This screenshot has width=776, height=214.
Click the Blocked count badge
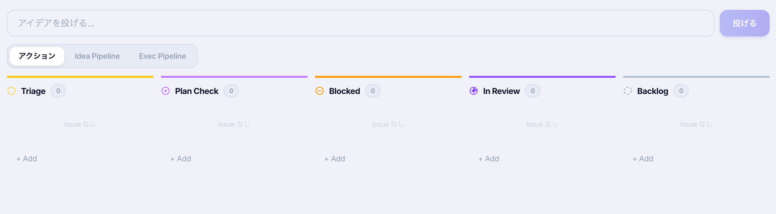(373, 91)
